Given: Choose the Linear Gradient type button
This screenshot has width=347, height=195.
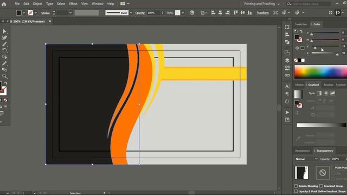Looking at the screenshot, I should pos(319,93).
